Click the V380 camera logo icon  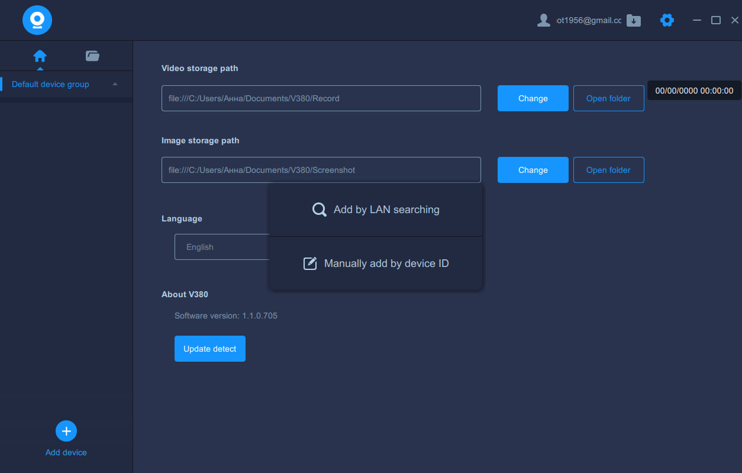(37, 20)
